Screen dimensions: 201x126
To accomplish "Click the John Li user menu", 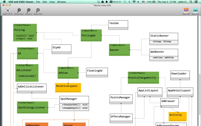I will coord(183,2).
